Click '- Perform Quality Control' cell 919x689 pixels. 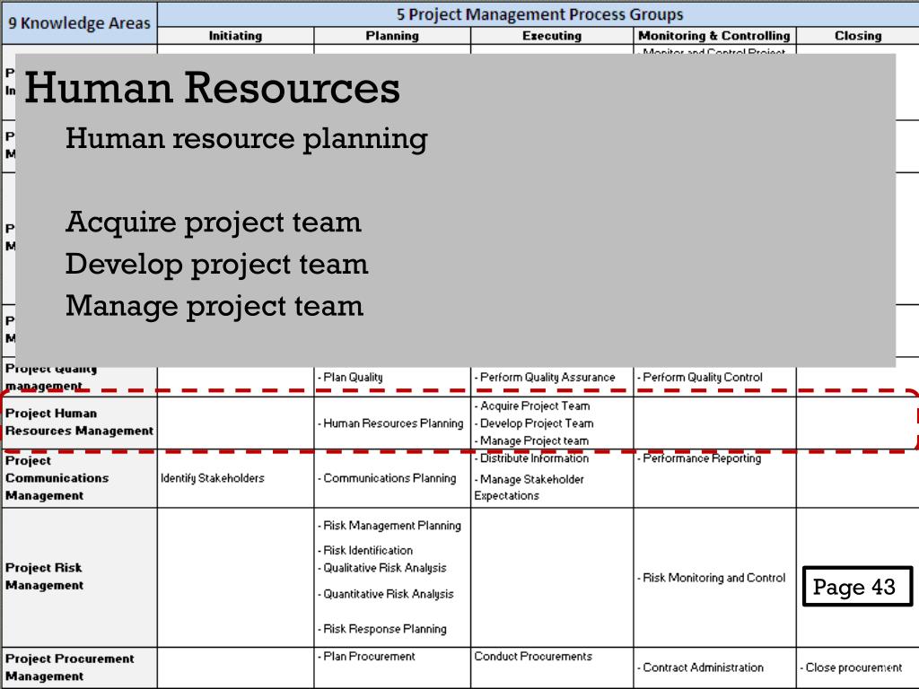700,378
